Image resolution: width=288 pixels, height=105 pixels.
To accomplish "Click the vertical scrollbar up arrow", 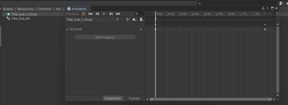I will click(278, 24).
